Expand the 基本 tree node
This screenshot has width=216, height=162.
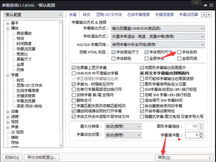click(x=8, y=23)
